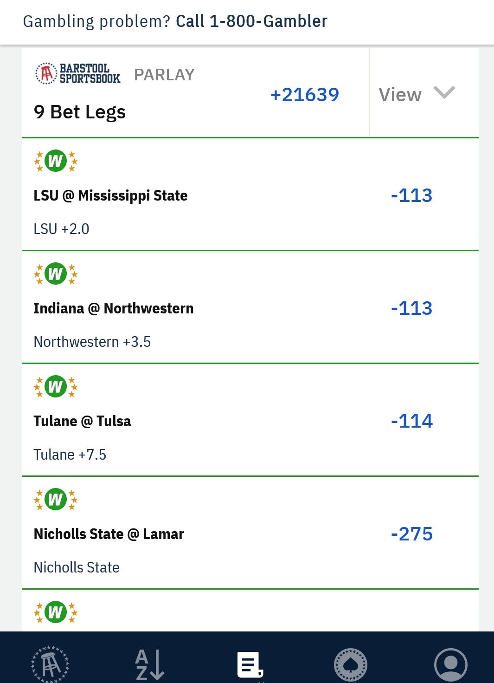Tap the win badge on LSU leg
Screen dimensions: 494x683
tap(56, 161)
